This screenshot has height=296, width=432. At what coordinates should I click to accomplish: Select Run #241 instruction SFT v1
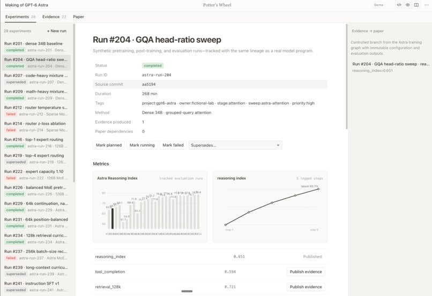[x=36, y=286]
